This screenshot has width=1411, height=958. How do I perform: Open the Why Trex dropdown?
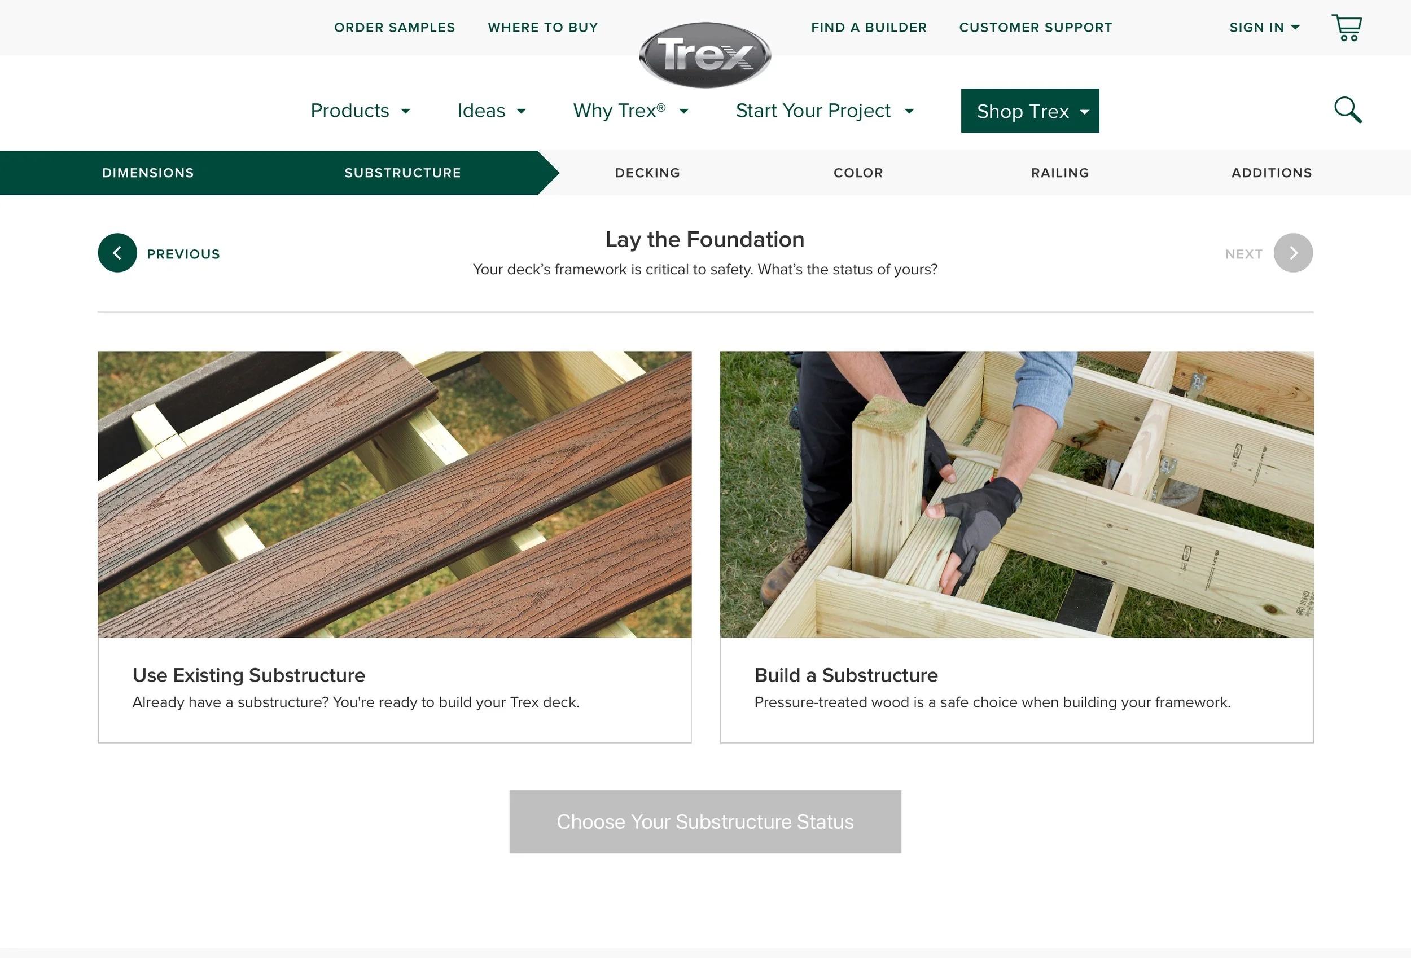tap(631, 111)
